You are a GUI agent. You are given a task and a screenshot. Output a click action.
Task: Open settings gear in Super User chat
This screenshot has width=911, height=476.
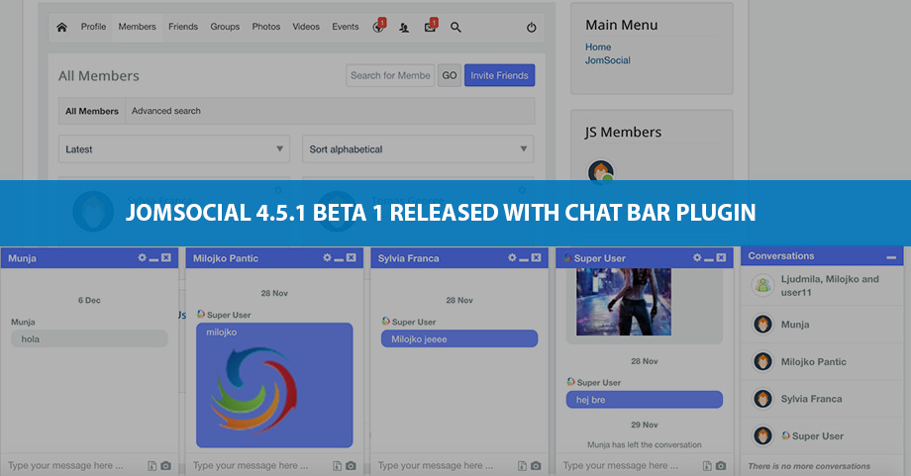(696, 257)
